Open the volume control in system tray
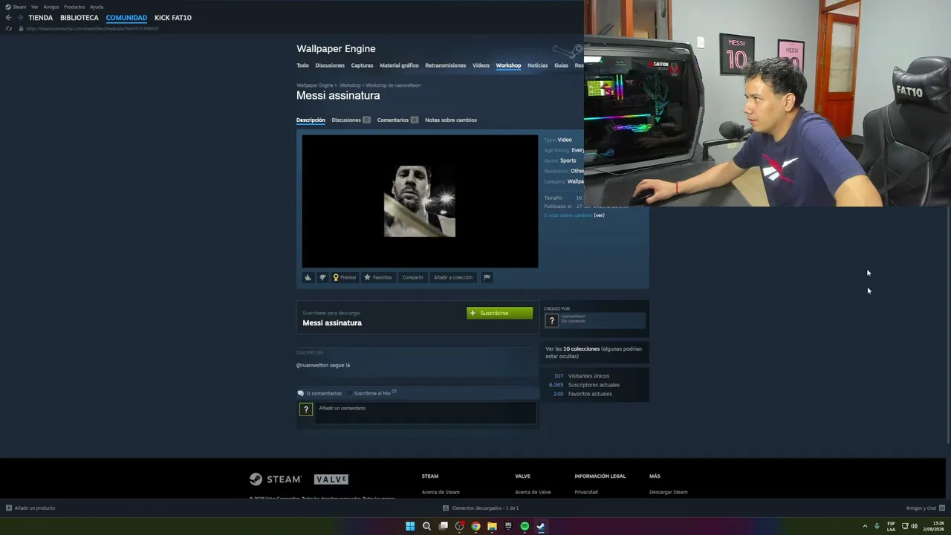 pos(914,526)
